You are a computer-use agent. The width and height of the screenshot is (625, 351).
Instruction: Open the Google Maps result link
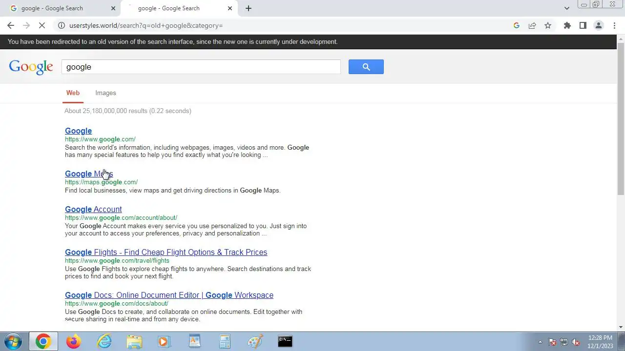tap(89, 174)
